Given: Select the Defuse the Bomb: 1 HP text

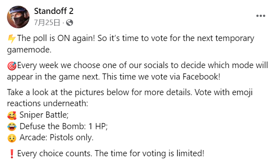Looking at the screenshot, I should click(x=64, y=126).
